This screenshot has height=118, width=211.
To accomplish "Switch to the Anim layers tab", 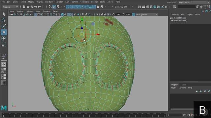I will (184, 85).
